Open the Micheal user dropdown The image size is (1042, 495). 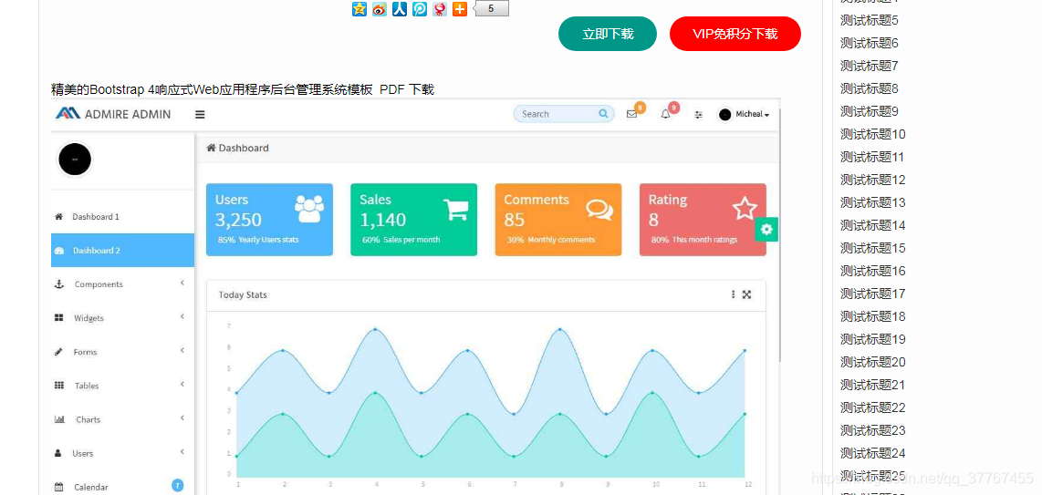(x=744, y=114)
